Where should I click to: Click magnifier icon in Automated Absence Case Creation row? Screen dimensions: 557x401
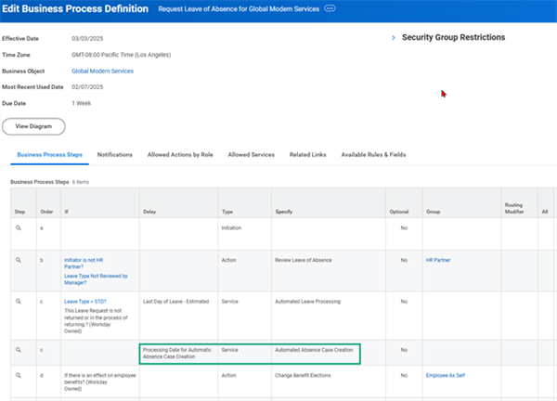(19, 350)
